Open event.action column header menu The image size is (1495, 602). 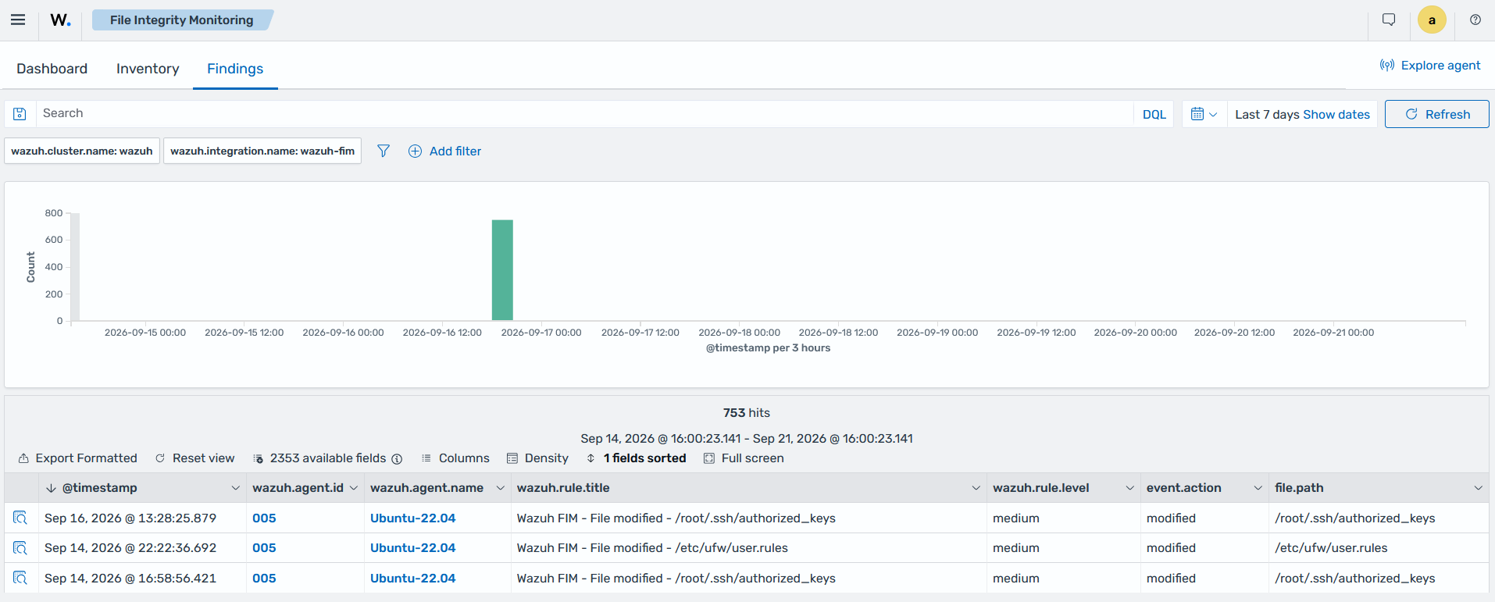[1258, 488]
